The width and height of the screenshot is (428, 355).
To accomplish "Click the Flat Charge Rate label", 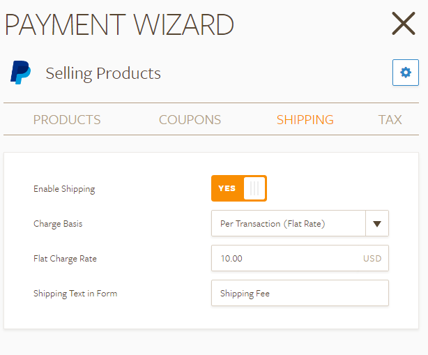I will (65, 259).
